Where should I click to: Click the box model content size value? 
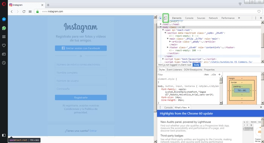click(x=242, y=91)
